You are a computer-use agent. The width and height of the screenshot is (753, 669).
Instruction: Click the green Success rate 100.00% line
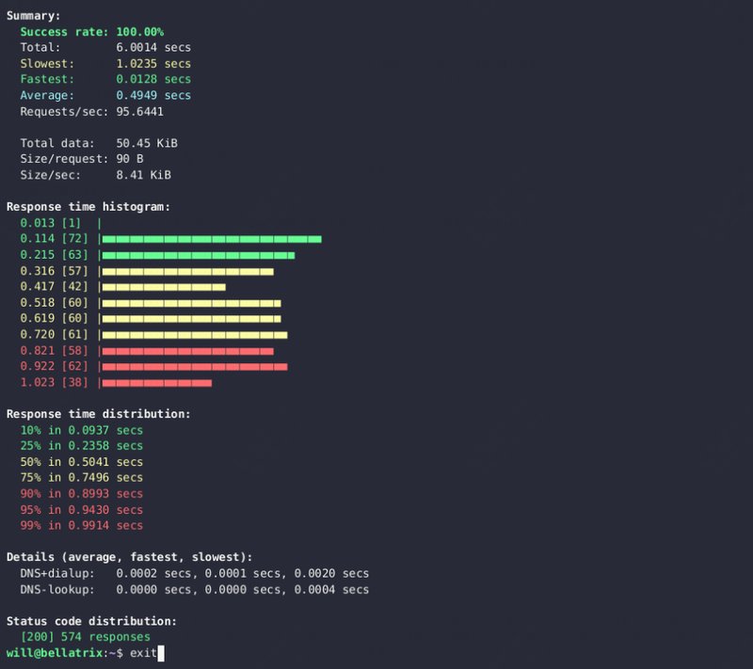(91, 31)
